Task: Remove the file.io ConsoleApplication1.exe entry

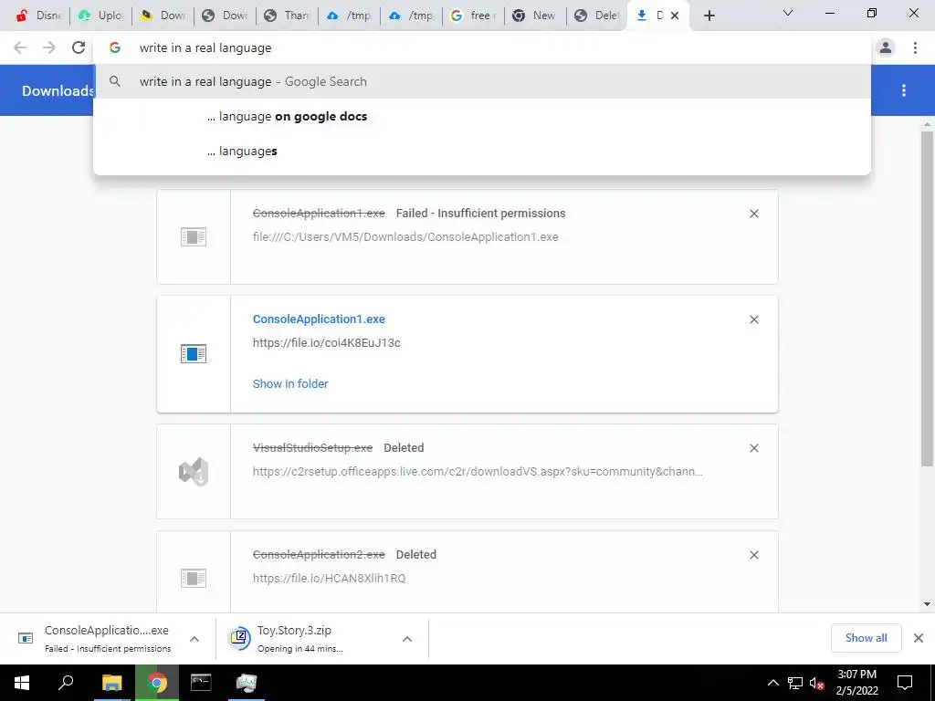Action: tap(753, 319)
